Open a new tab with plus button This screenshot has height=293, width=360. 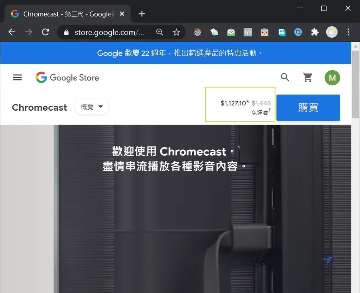tap(142, 14)
